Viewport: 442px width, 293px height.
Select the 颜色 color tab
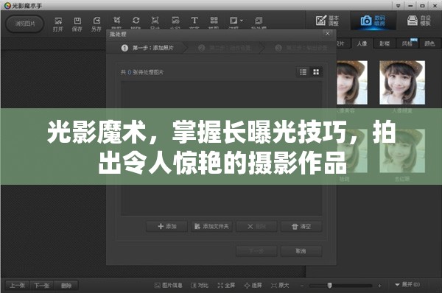pyautogui.click(x=429, y=43)
